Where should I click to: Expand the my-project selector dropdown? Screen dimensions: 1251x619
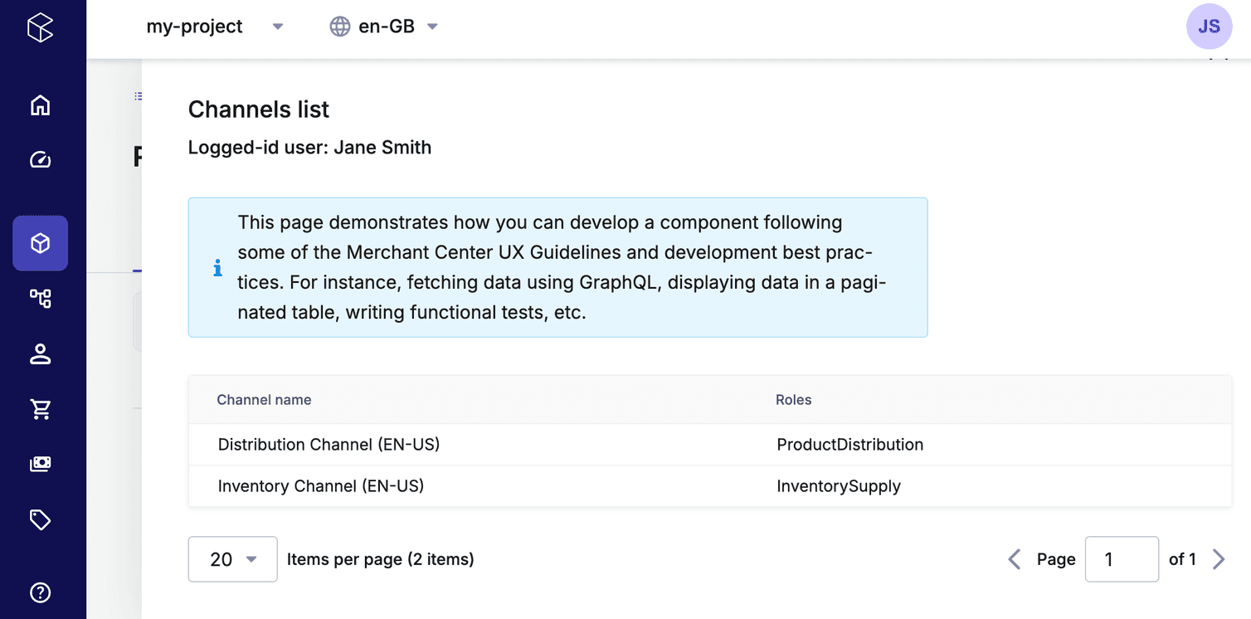[215, 27]
